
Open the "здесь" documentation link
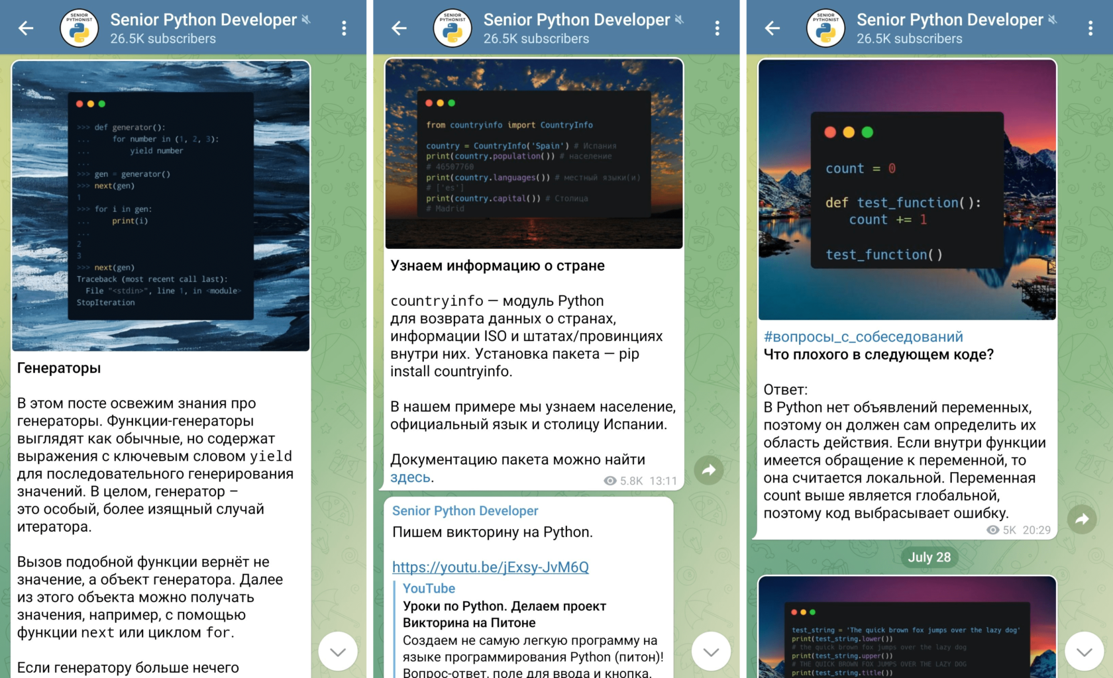click(x=409, y=477)
